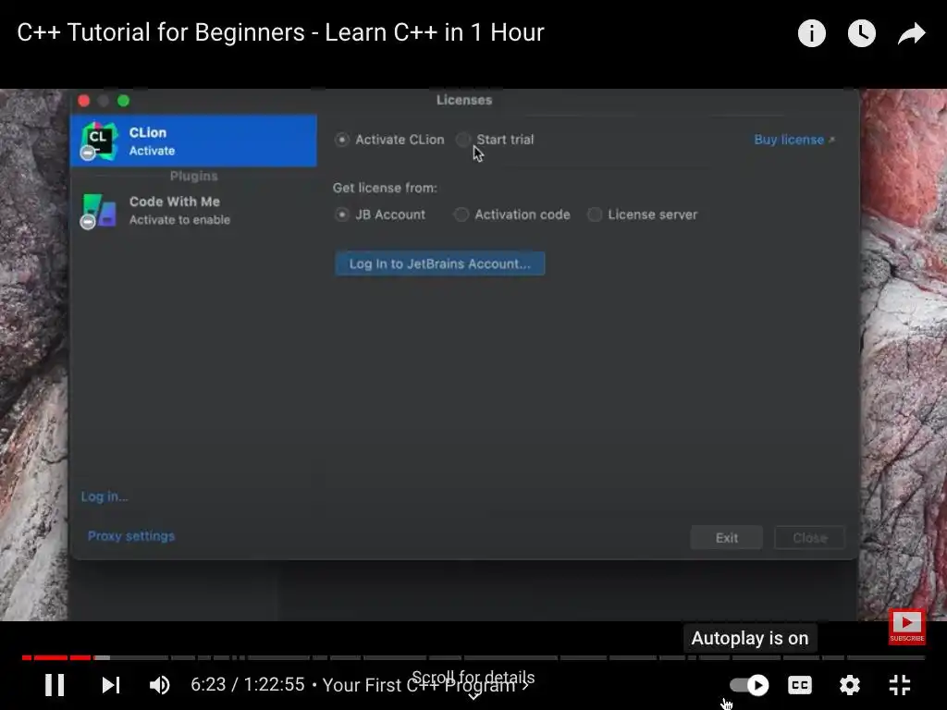Open the Proxy settings link
The width and height of the screenshot is (947, 710).
coord(131,536)
